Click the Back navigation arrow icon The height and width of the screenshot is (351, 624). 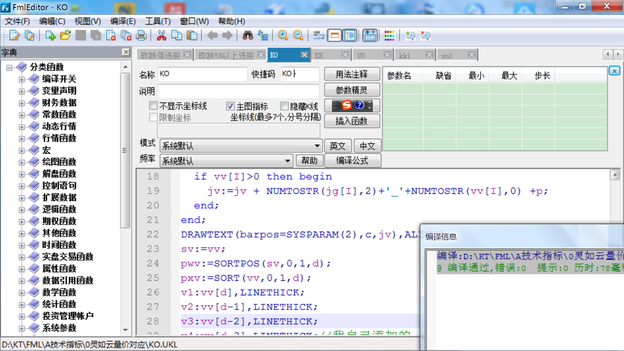click(x=213, y=35)
